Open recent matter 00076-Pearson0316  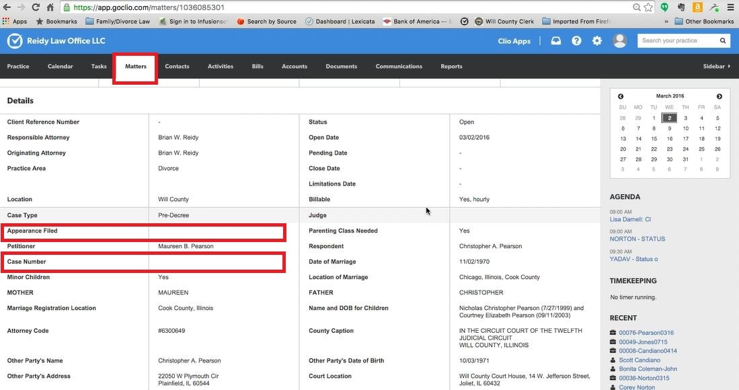tap(646, 333)
